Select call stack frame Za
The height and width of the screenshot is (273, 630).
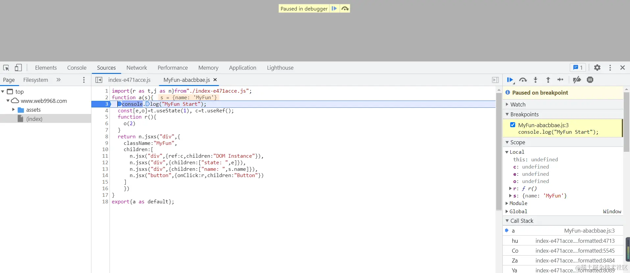[563, 261]
